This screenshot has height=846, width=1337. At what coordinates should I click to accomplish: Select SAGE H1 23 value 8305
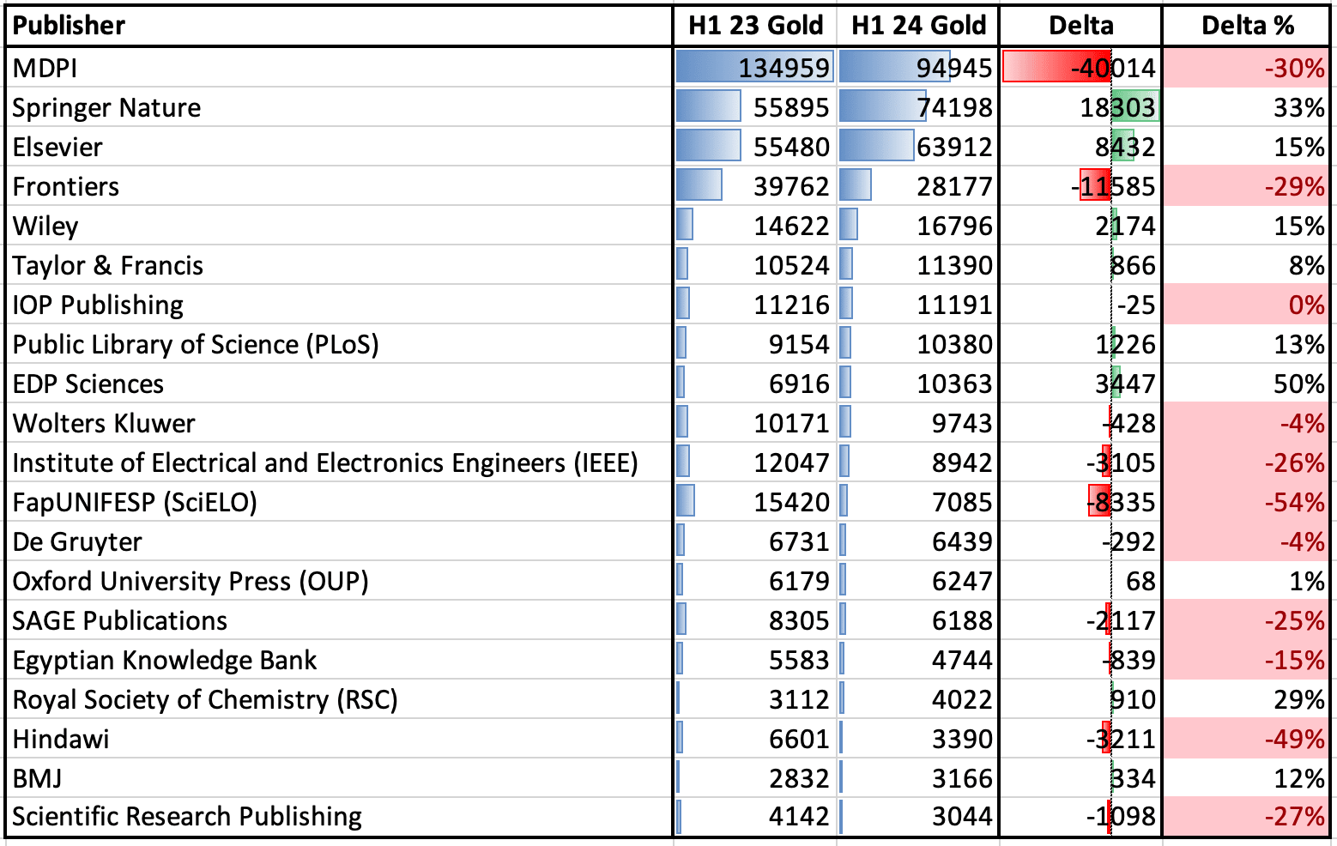pos(755,619)
